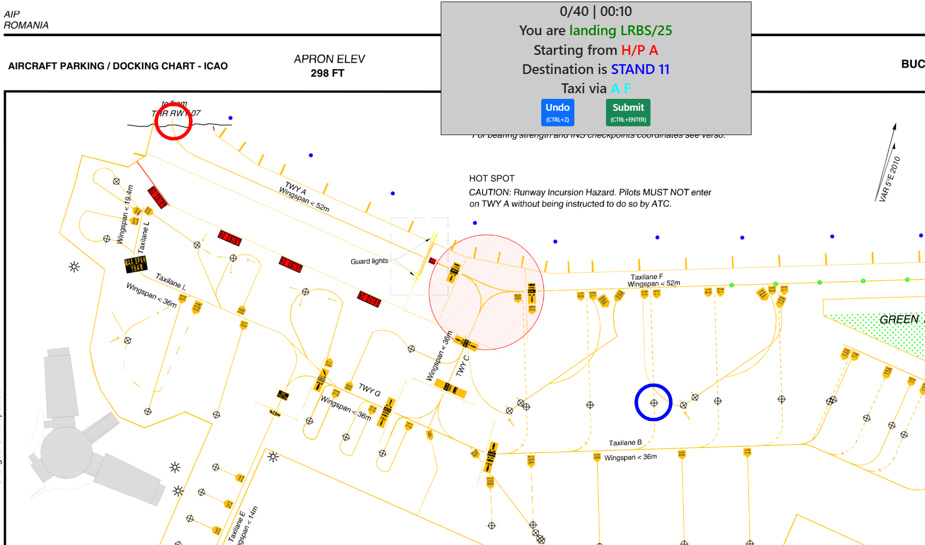Click the stand 14A marker
This screenshot has height=545, width=925.
pyautogui.click(x=845, y=353)
